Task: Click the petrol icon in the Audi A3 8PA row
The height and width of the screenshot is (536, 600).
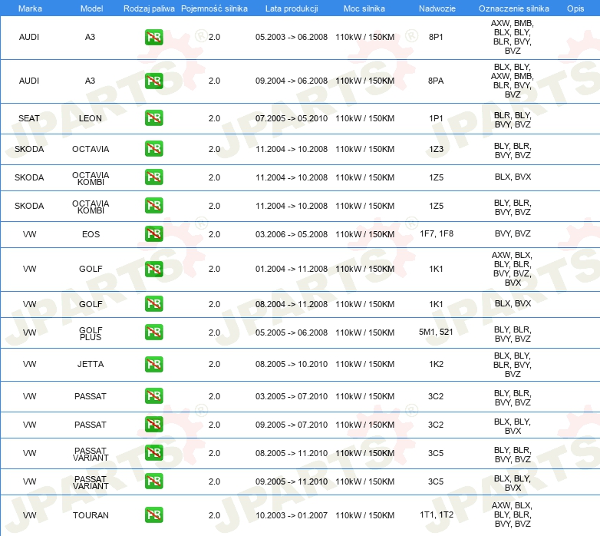Action: (153, 81)
